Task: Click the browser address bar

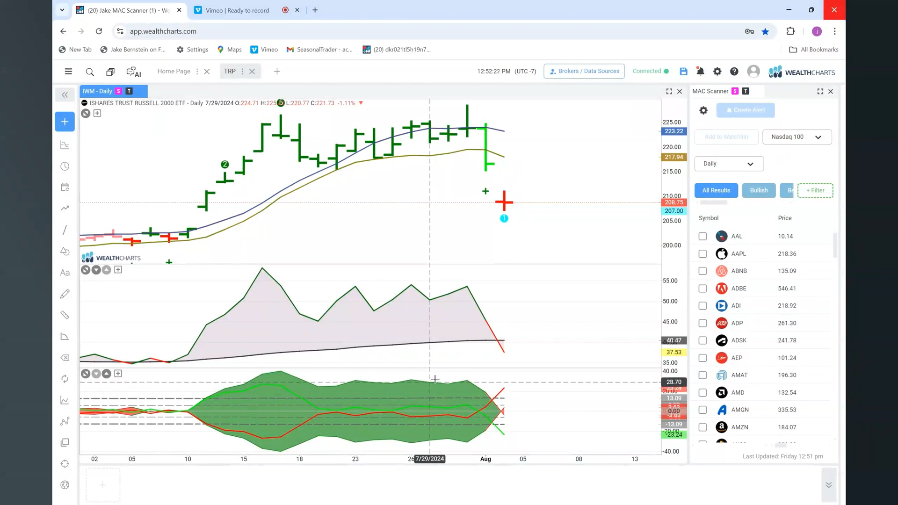Action: tap(430, 31)
